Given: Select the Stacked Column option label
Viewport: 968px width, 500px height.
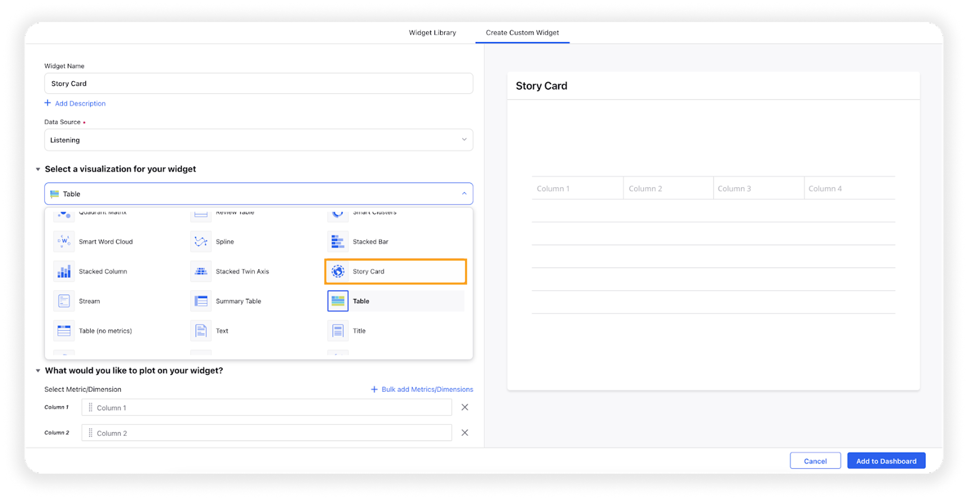Looking at the screenshot, I should 102,271.
